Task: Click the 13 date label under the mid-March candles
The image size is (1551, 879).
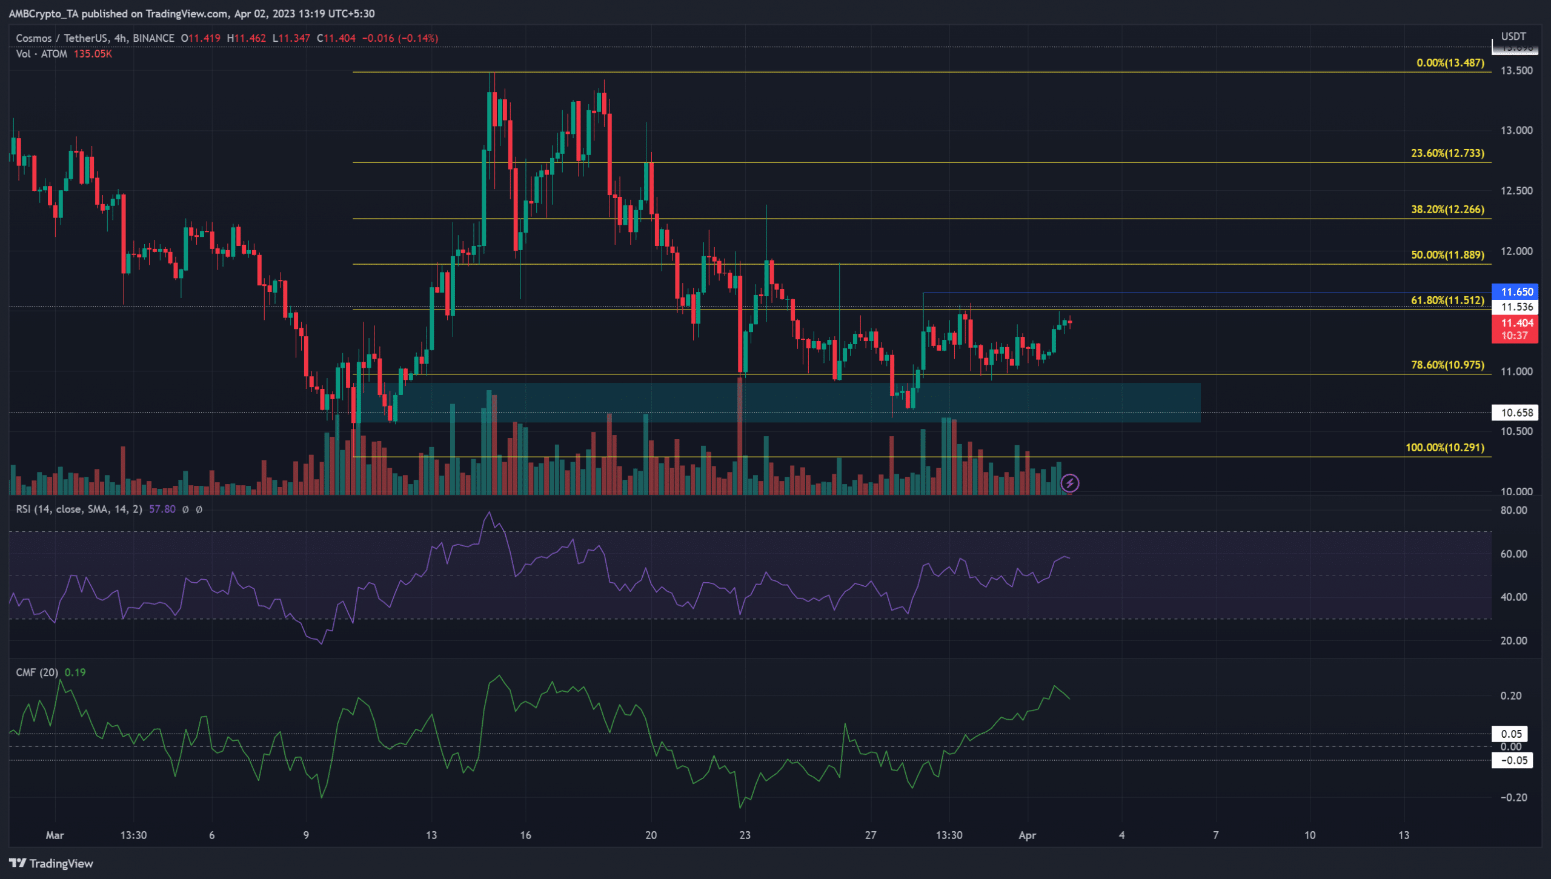Action: click(x=431, y=835)
